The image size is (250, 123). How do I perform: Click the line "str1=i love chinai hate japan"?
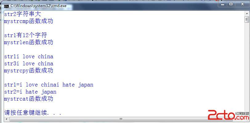tap(49, 85)
